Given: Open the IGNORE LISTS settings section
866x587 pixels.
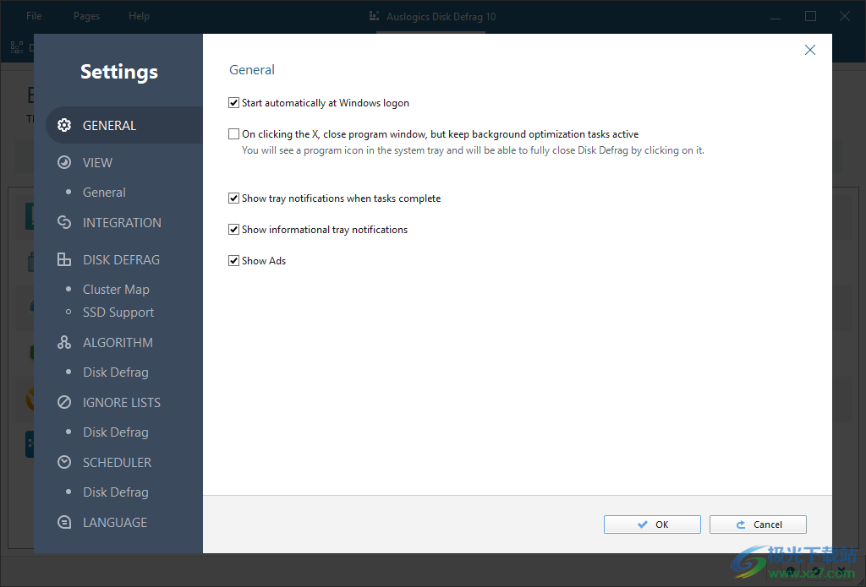Looking at the screenshot, I should [122, 403].
